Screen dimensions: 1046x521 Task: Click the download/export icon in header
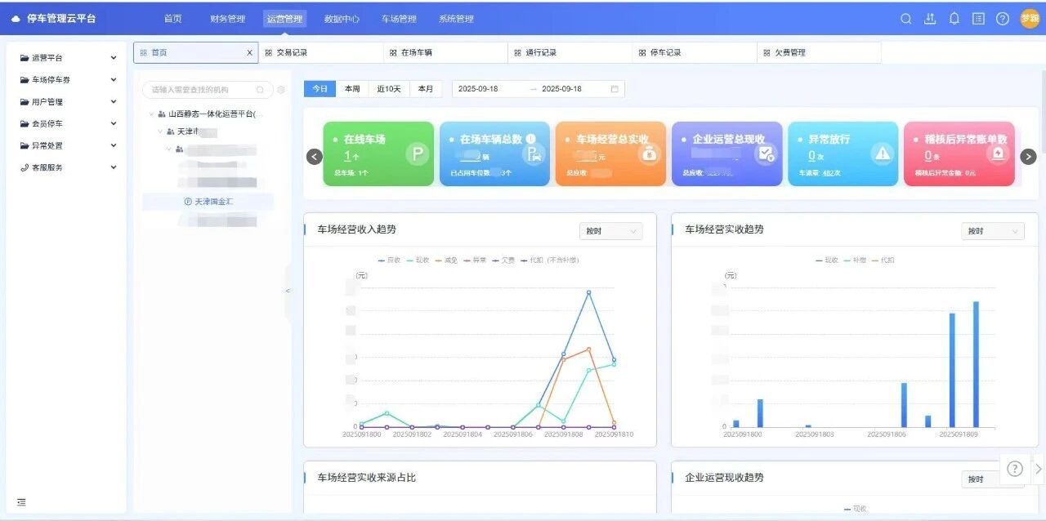tap(929, 19)
